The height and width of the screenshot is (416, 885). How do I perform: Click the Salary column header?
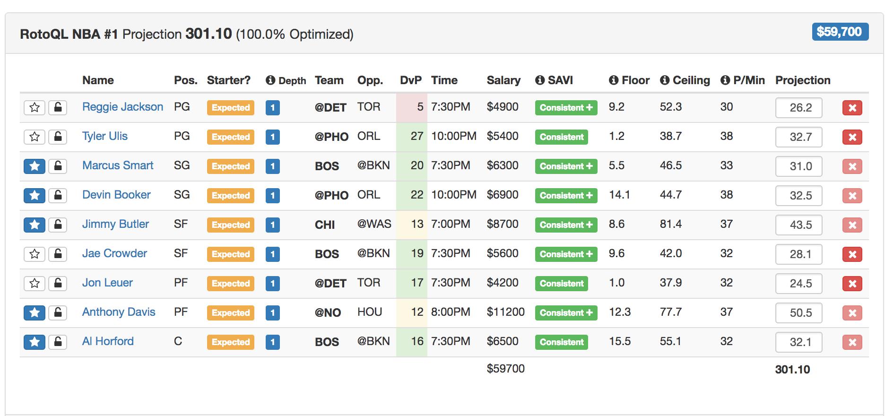(503, 80)
